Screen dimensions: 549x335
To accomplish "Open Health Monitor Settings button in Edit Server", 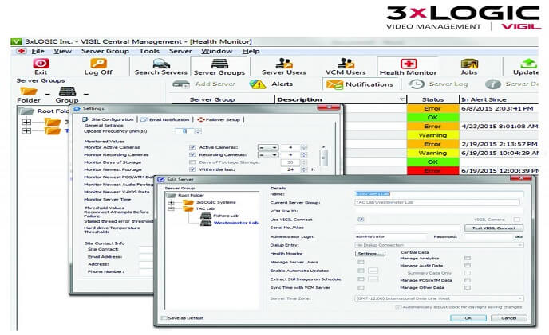I will tap(370, 254).
